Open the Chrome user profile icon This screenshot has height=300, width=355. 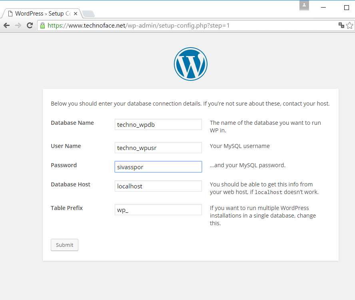[x=304, y=6]
